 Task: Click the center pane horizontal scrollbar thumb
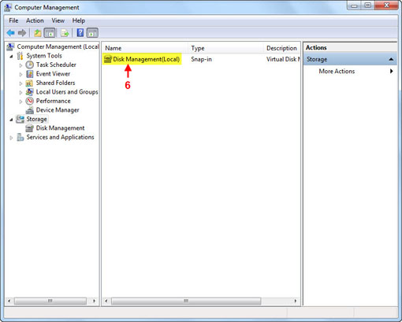(186, 301)
